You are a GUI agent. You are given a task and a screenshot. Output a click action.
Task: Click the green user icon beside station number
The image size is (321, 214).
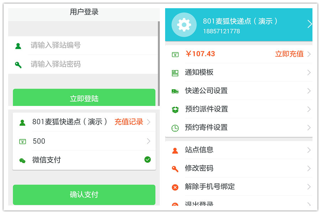point(18,46)
